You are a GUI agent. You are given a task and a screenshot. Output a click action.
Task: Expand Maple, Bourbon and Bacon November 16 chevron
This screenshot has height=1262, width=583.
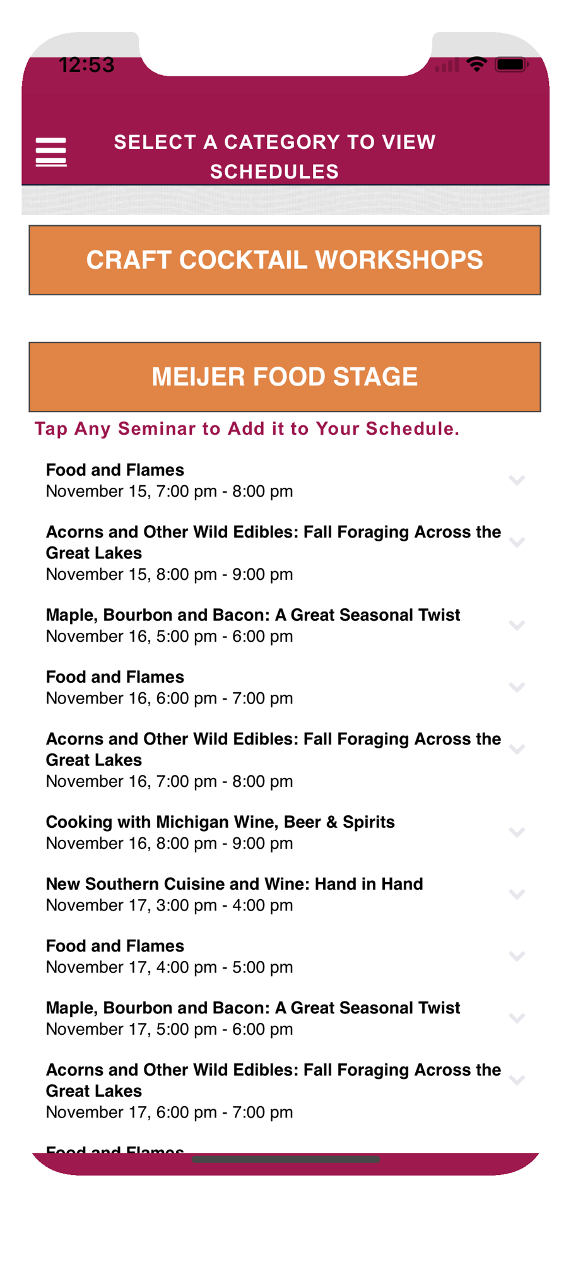(517, 625)
